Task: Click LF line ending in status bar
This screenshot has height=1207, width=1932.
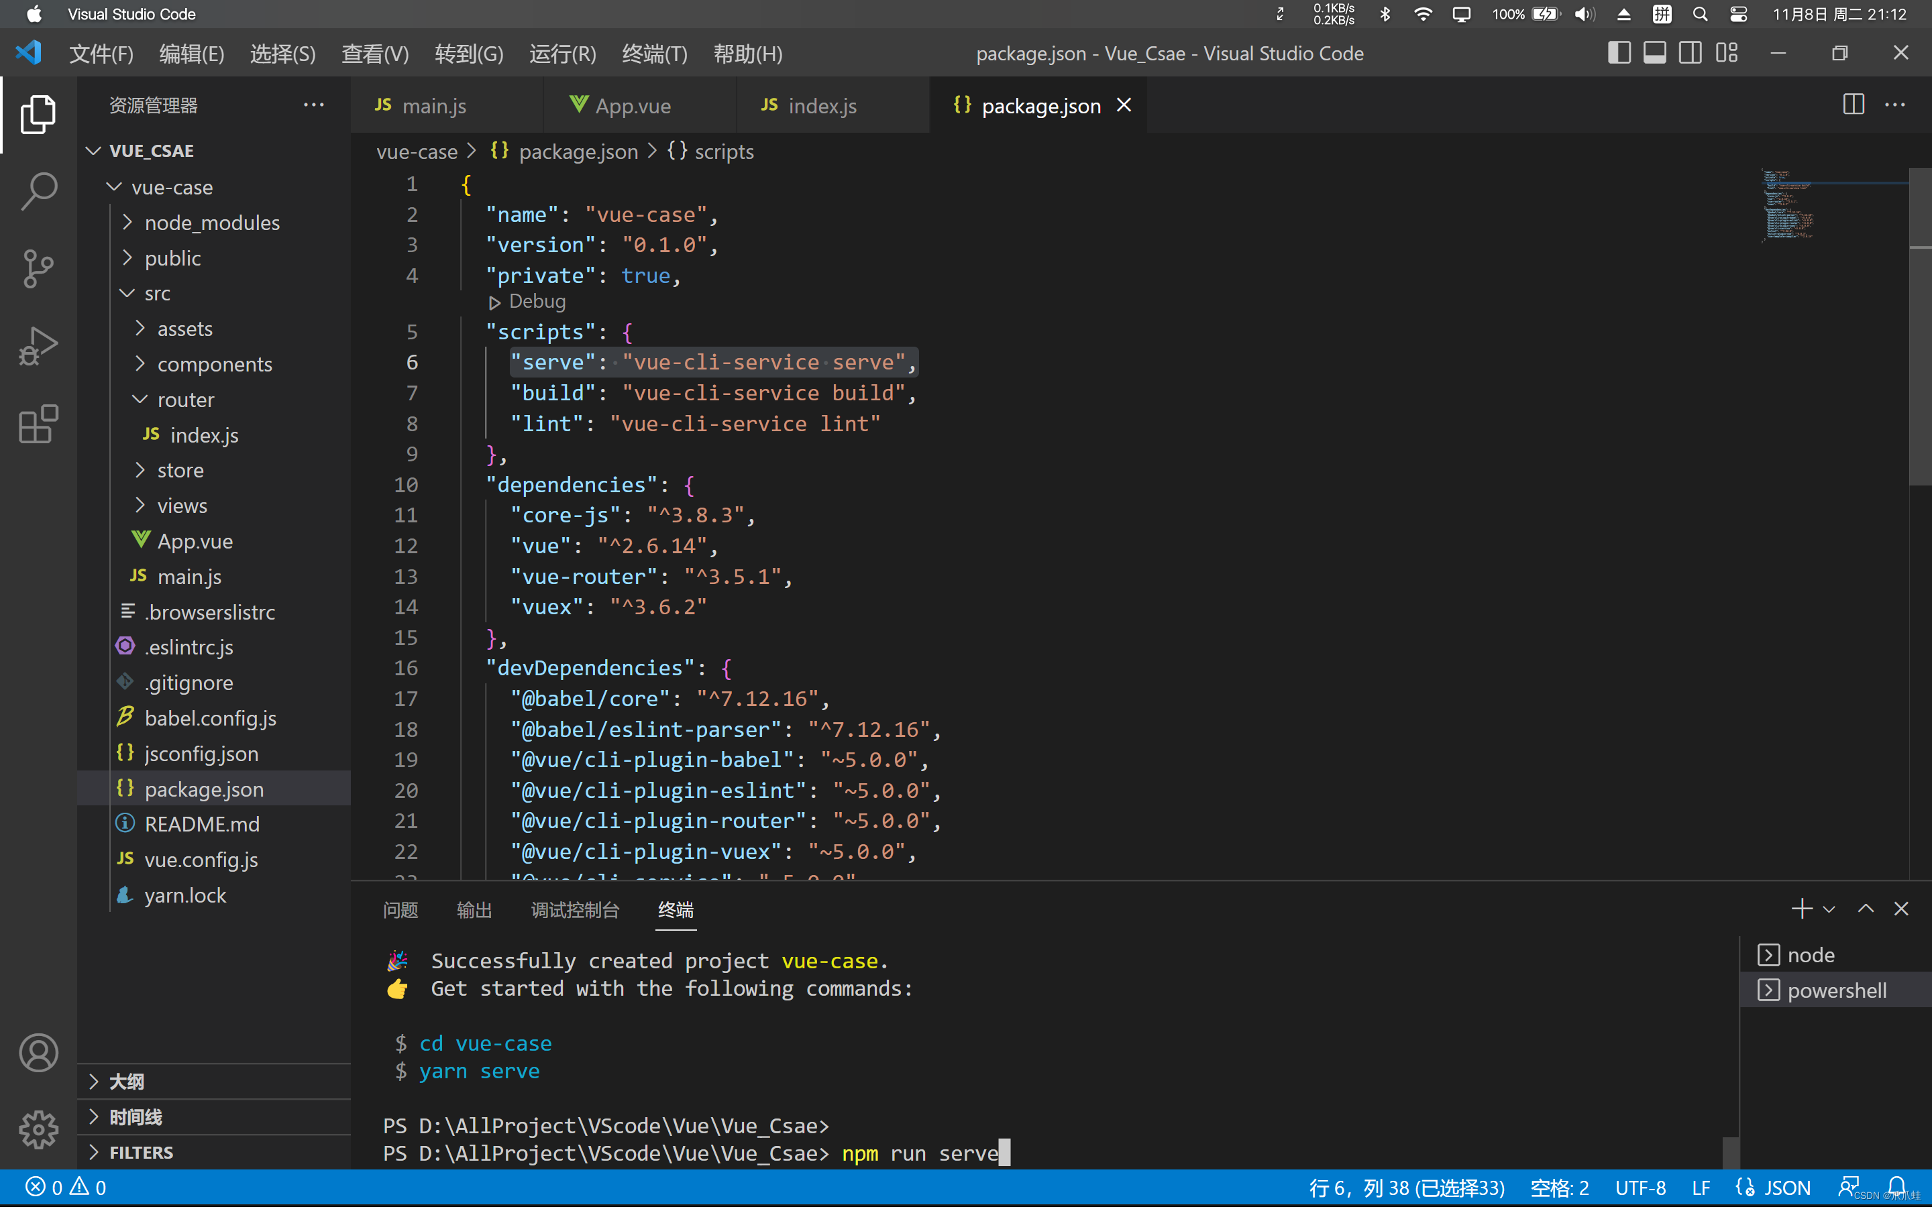Action: click(1701, 1187)
